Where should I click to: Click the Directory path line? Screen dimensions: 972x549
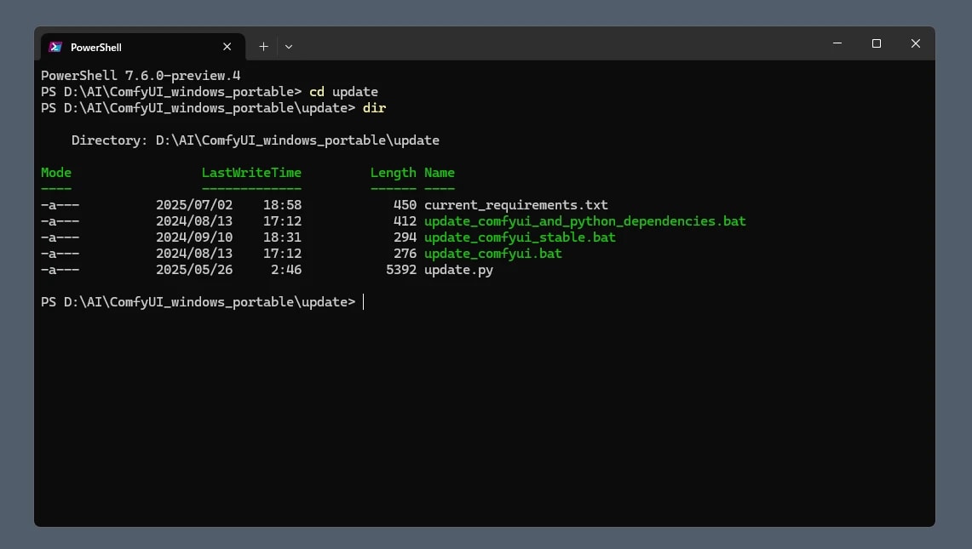[x=256, y=140]
